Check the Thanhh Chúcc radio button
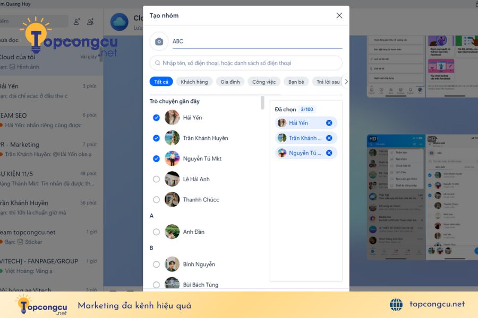478x318 pixels. [x=156, y=200]
